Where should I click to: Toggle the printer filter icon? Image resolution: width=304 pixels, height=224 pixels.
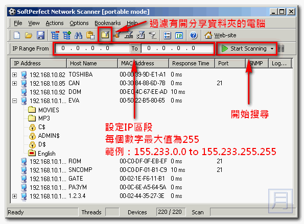click(x=141, y=35)
